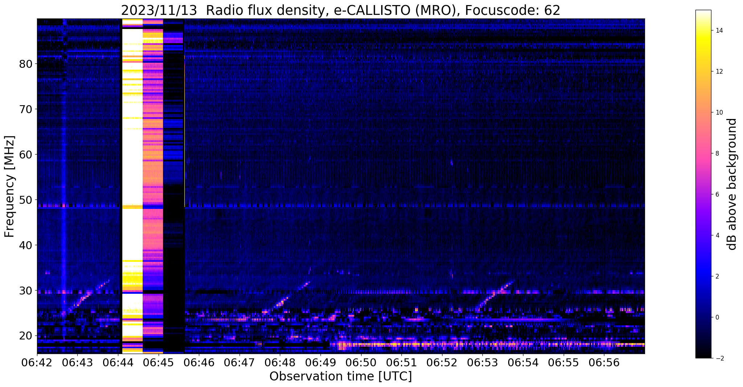Click the 06:50 time tick label
This screenshot has width=743, height=387.
[x=361, y=362]
